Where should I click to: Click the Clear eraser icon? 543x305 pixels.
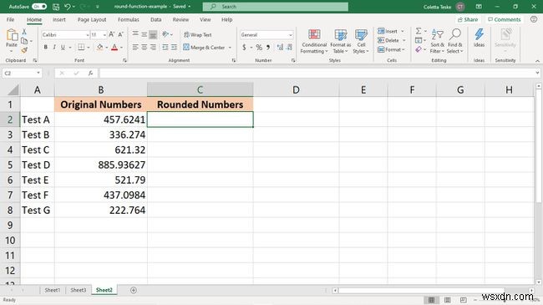pyautogui.click(x=419, y=50)
